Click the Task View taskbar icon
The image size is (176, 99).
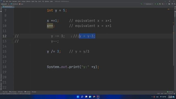click(86, 97)
